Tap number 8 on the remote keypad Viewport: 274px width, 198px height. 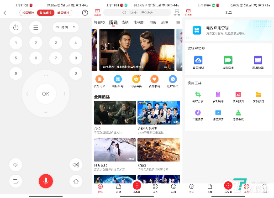click(x=76, y=58)
